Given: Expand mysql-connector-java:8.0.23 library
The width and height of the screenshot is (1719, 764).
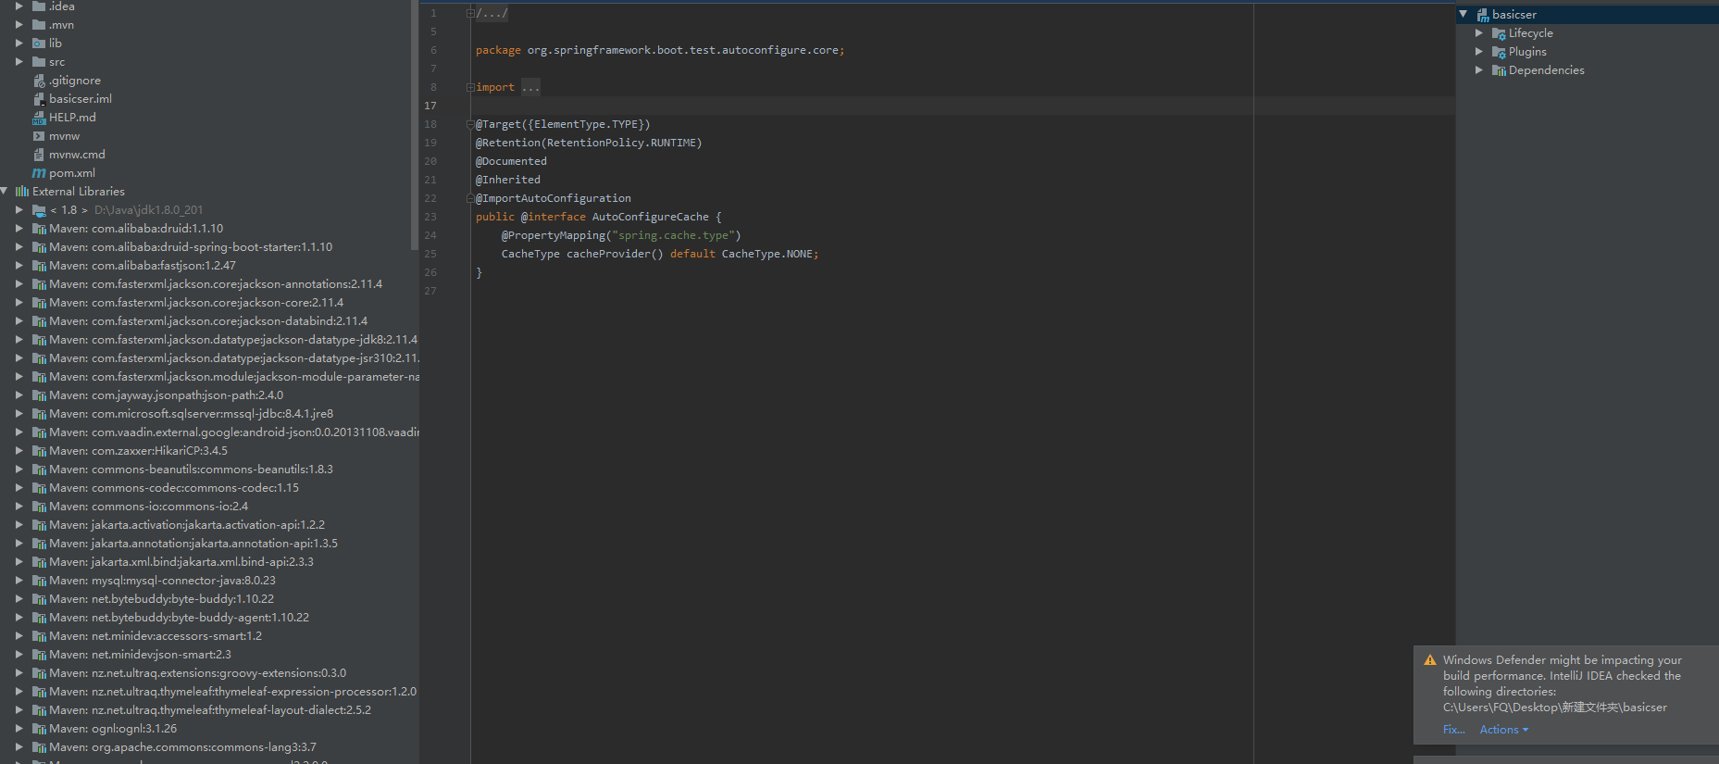Looking at the screenshot, I should click(x=19, y=581).
